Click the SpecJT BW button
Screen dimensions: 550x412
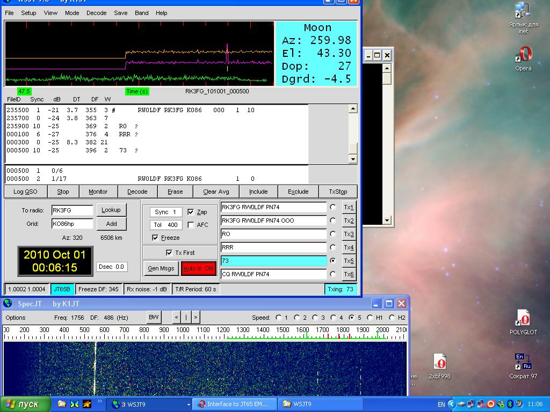(154, 318)
